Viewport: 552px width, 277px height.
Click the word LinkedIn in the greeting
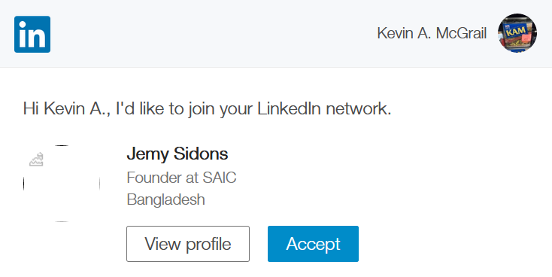tap(289, 108)
